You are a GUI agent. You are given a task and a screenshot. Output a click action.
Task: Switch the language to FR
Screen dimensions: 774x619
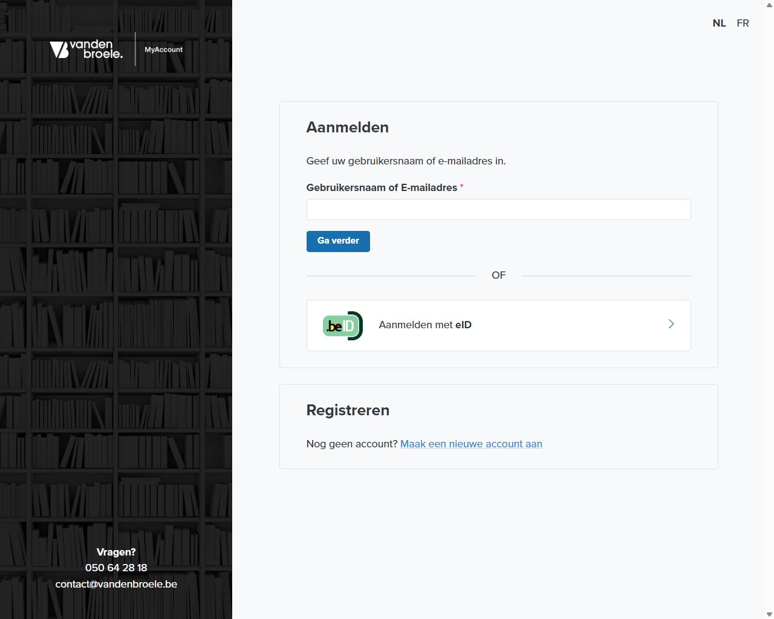743,23
